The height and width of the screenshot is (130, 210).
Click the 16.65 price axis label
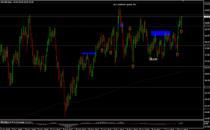point(207,74)
